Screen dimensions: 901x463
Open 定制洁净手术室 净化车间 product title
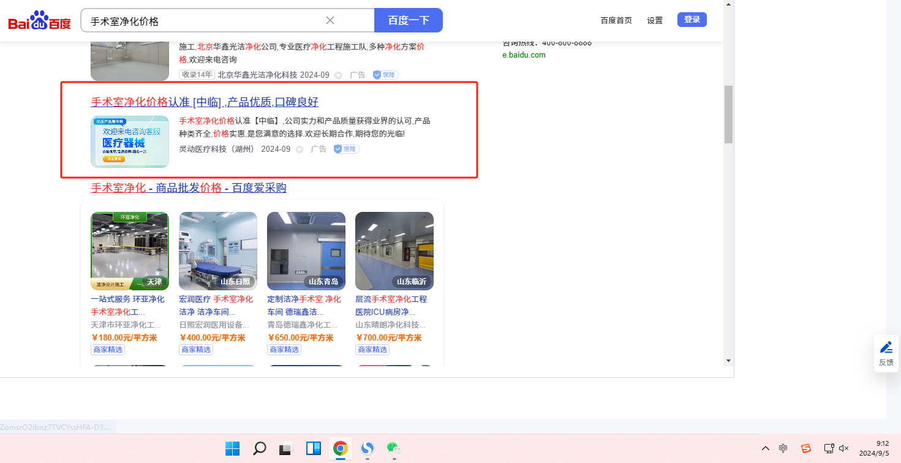[304, 306]
